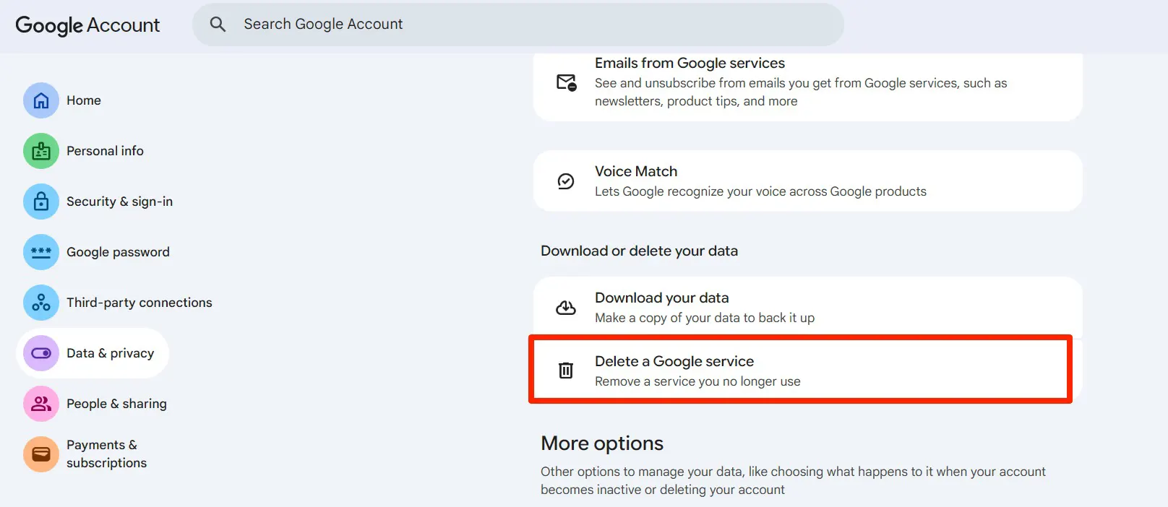Screen dimensions: 1168x507
Task: Go to Personal info in the sidebar
Action: [105, 151]
